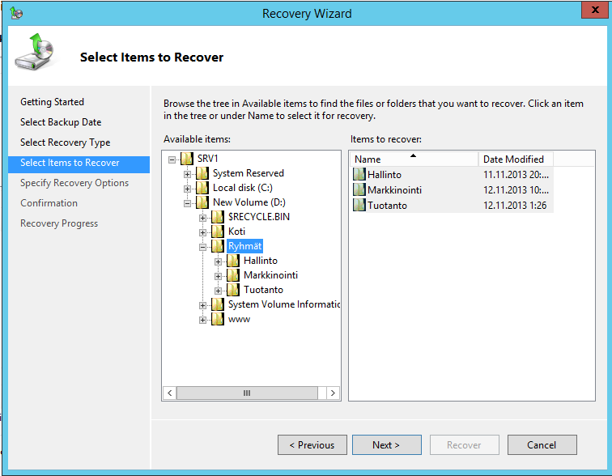612x476 pixels.
Task: Expand the $RECYCLE.BIN node
Action: pos(202,218)
